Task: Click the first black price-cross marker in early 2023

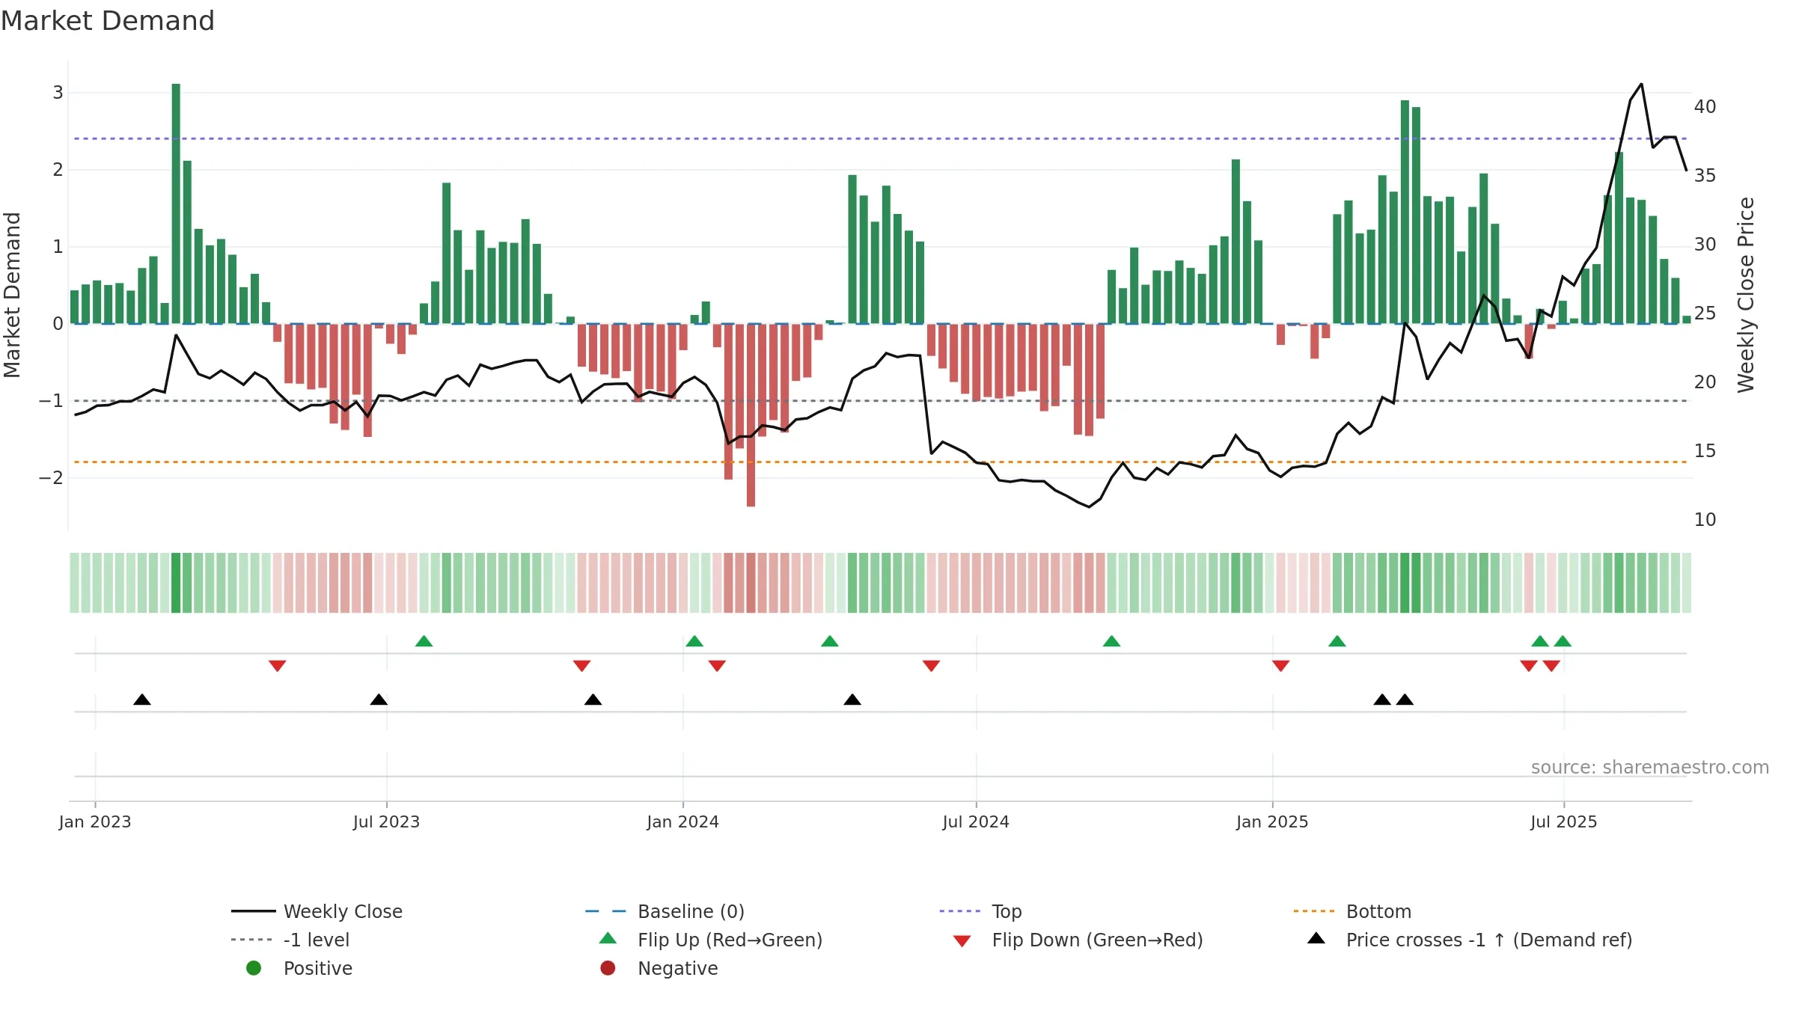Action: 142,700
